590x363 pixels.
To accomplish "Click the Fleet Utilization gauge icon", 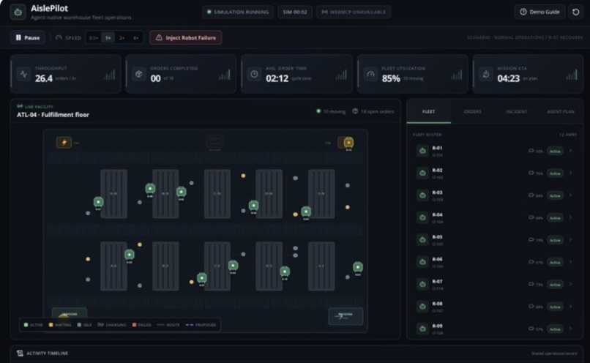I will click(370, 74).
